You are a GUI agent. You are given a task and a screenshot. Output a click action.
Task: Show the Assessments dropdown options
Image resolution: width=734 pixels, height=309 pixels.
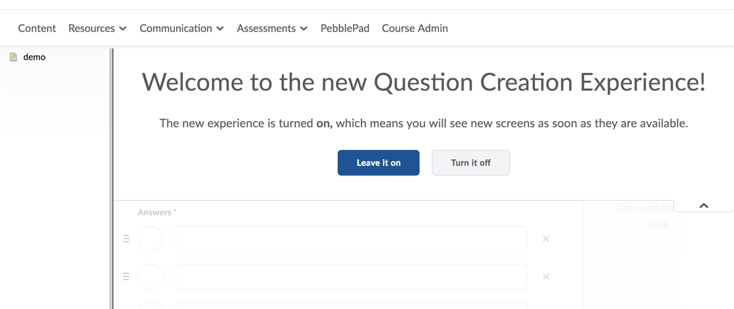(272, 28)
